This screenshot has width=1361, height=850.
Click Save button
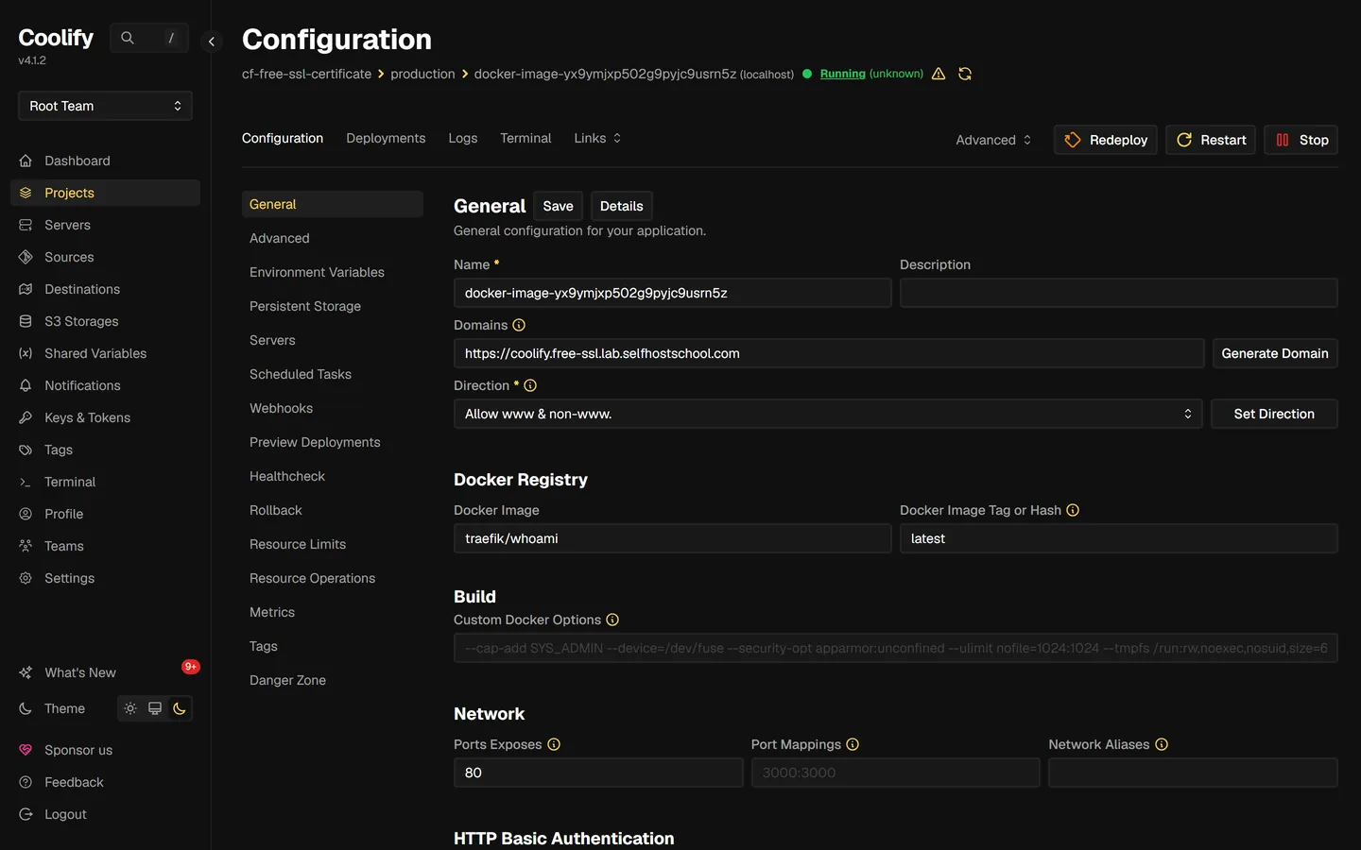pyautogui.click(x=558, y=206)
